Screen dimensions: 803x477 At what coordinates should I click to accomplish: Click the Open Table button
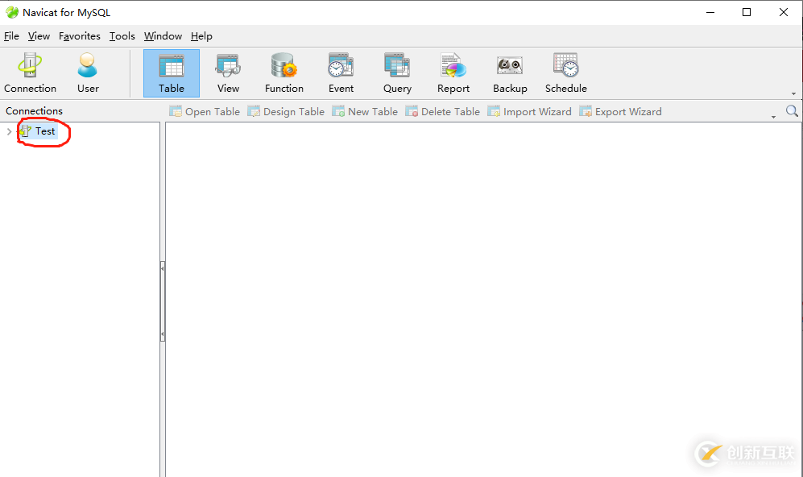(x=205, y=112)
